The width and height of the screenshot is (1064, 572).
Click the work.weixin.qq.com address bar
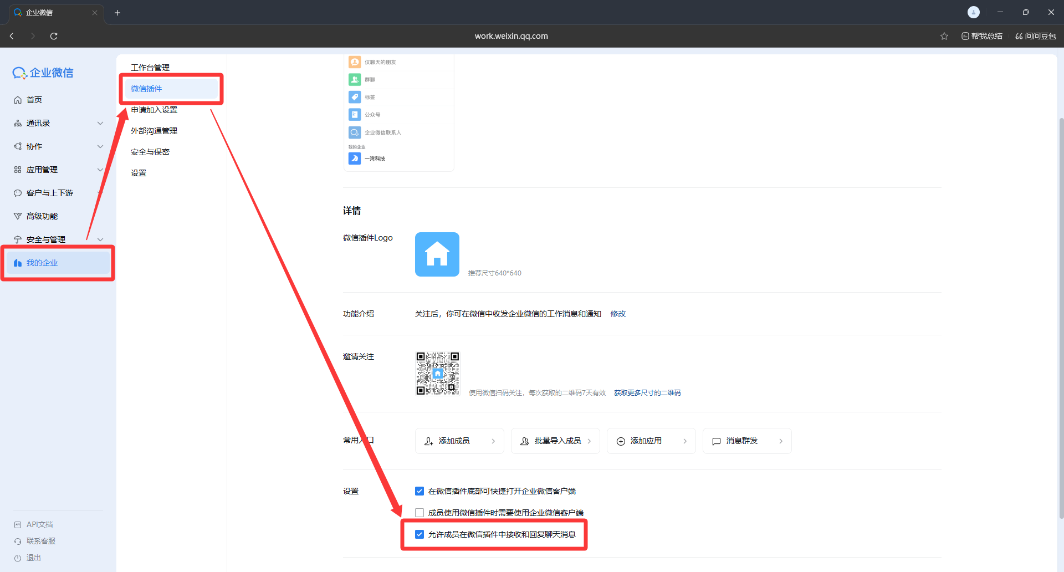[x=511, y=36]
